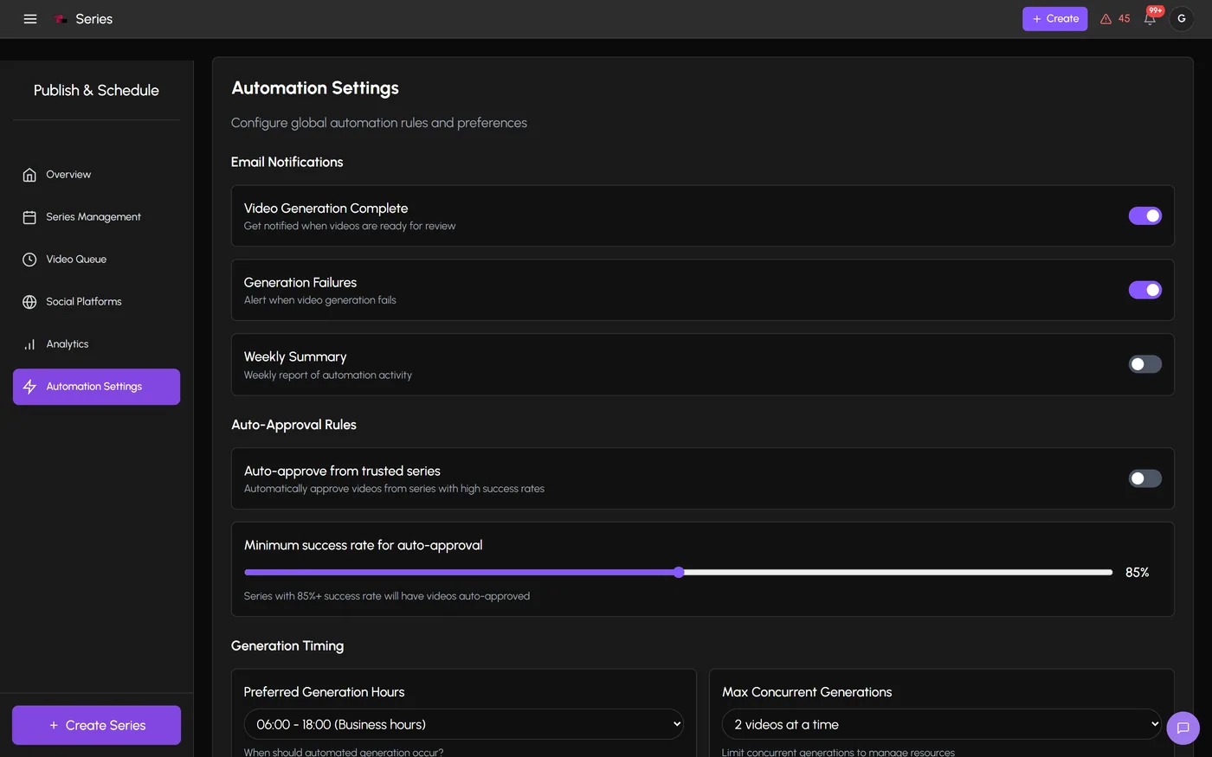
Task: Open Max Concurrent Generations dropdown
Action: [x=941, y=724]
